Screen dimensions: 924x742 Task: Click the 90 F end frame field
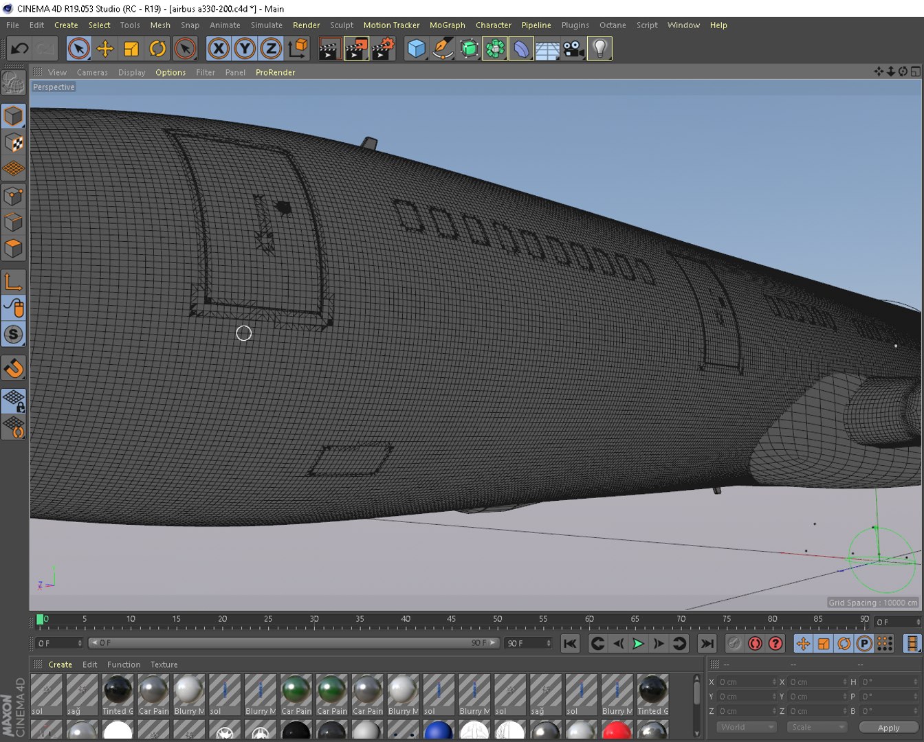click(528, 643)
